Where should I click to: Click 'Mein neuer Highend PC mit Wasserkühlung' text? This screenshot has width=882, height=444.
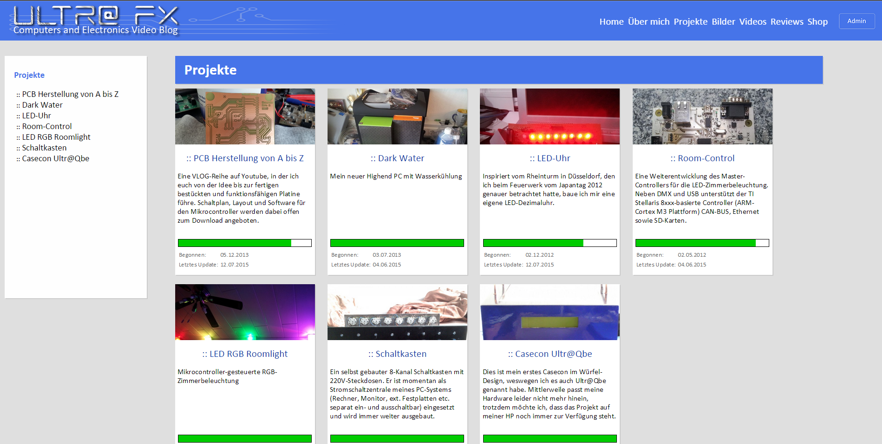point(396,176)
